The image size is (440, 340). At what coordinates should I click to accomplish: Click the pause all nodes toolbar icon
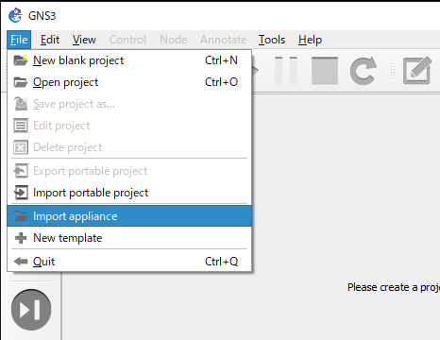tap(286, 71)
